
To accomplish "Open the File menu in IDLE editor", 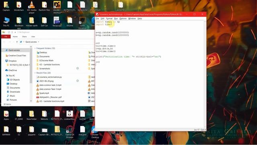I will coord(97,19).
